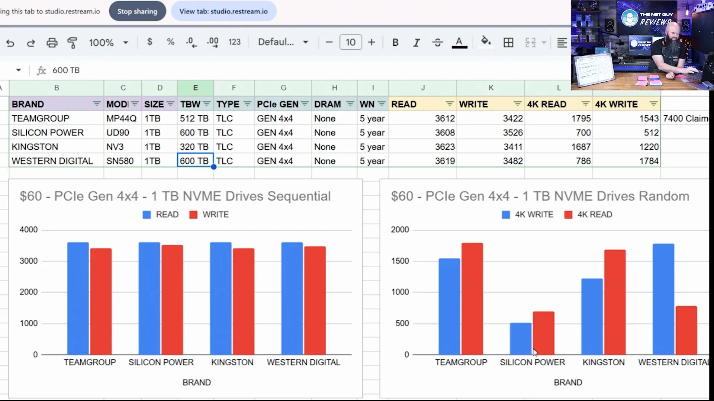
Task: Open the BRAND column filter
Action: 96,104
